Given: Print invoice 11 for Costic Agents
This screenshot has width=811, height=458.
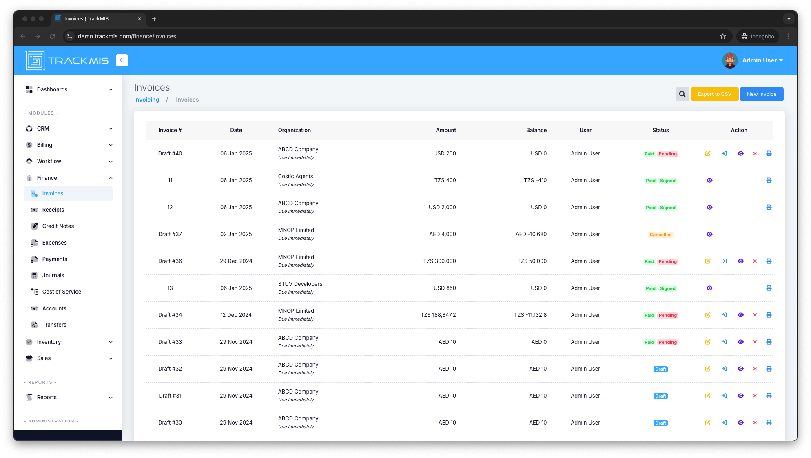Looking at the screenshot, I should (x=769, y=180).
